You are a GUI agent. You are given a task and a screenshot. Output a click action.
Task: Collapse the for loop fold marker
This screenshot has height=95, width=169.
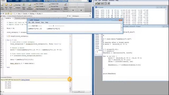pyautogui.click(x=6, y=40)
